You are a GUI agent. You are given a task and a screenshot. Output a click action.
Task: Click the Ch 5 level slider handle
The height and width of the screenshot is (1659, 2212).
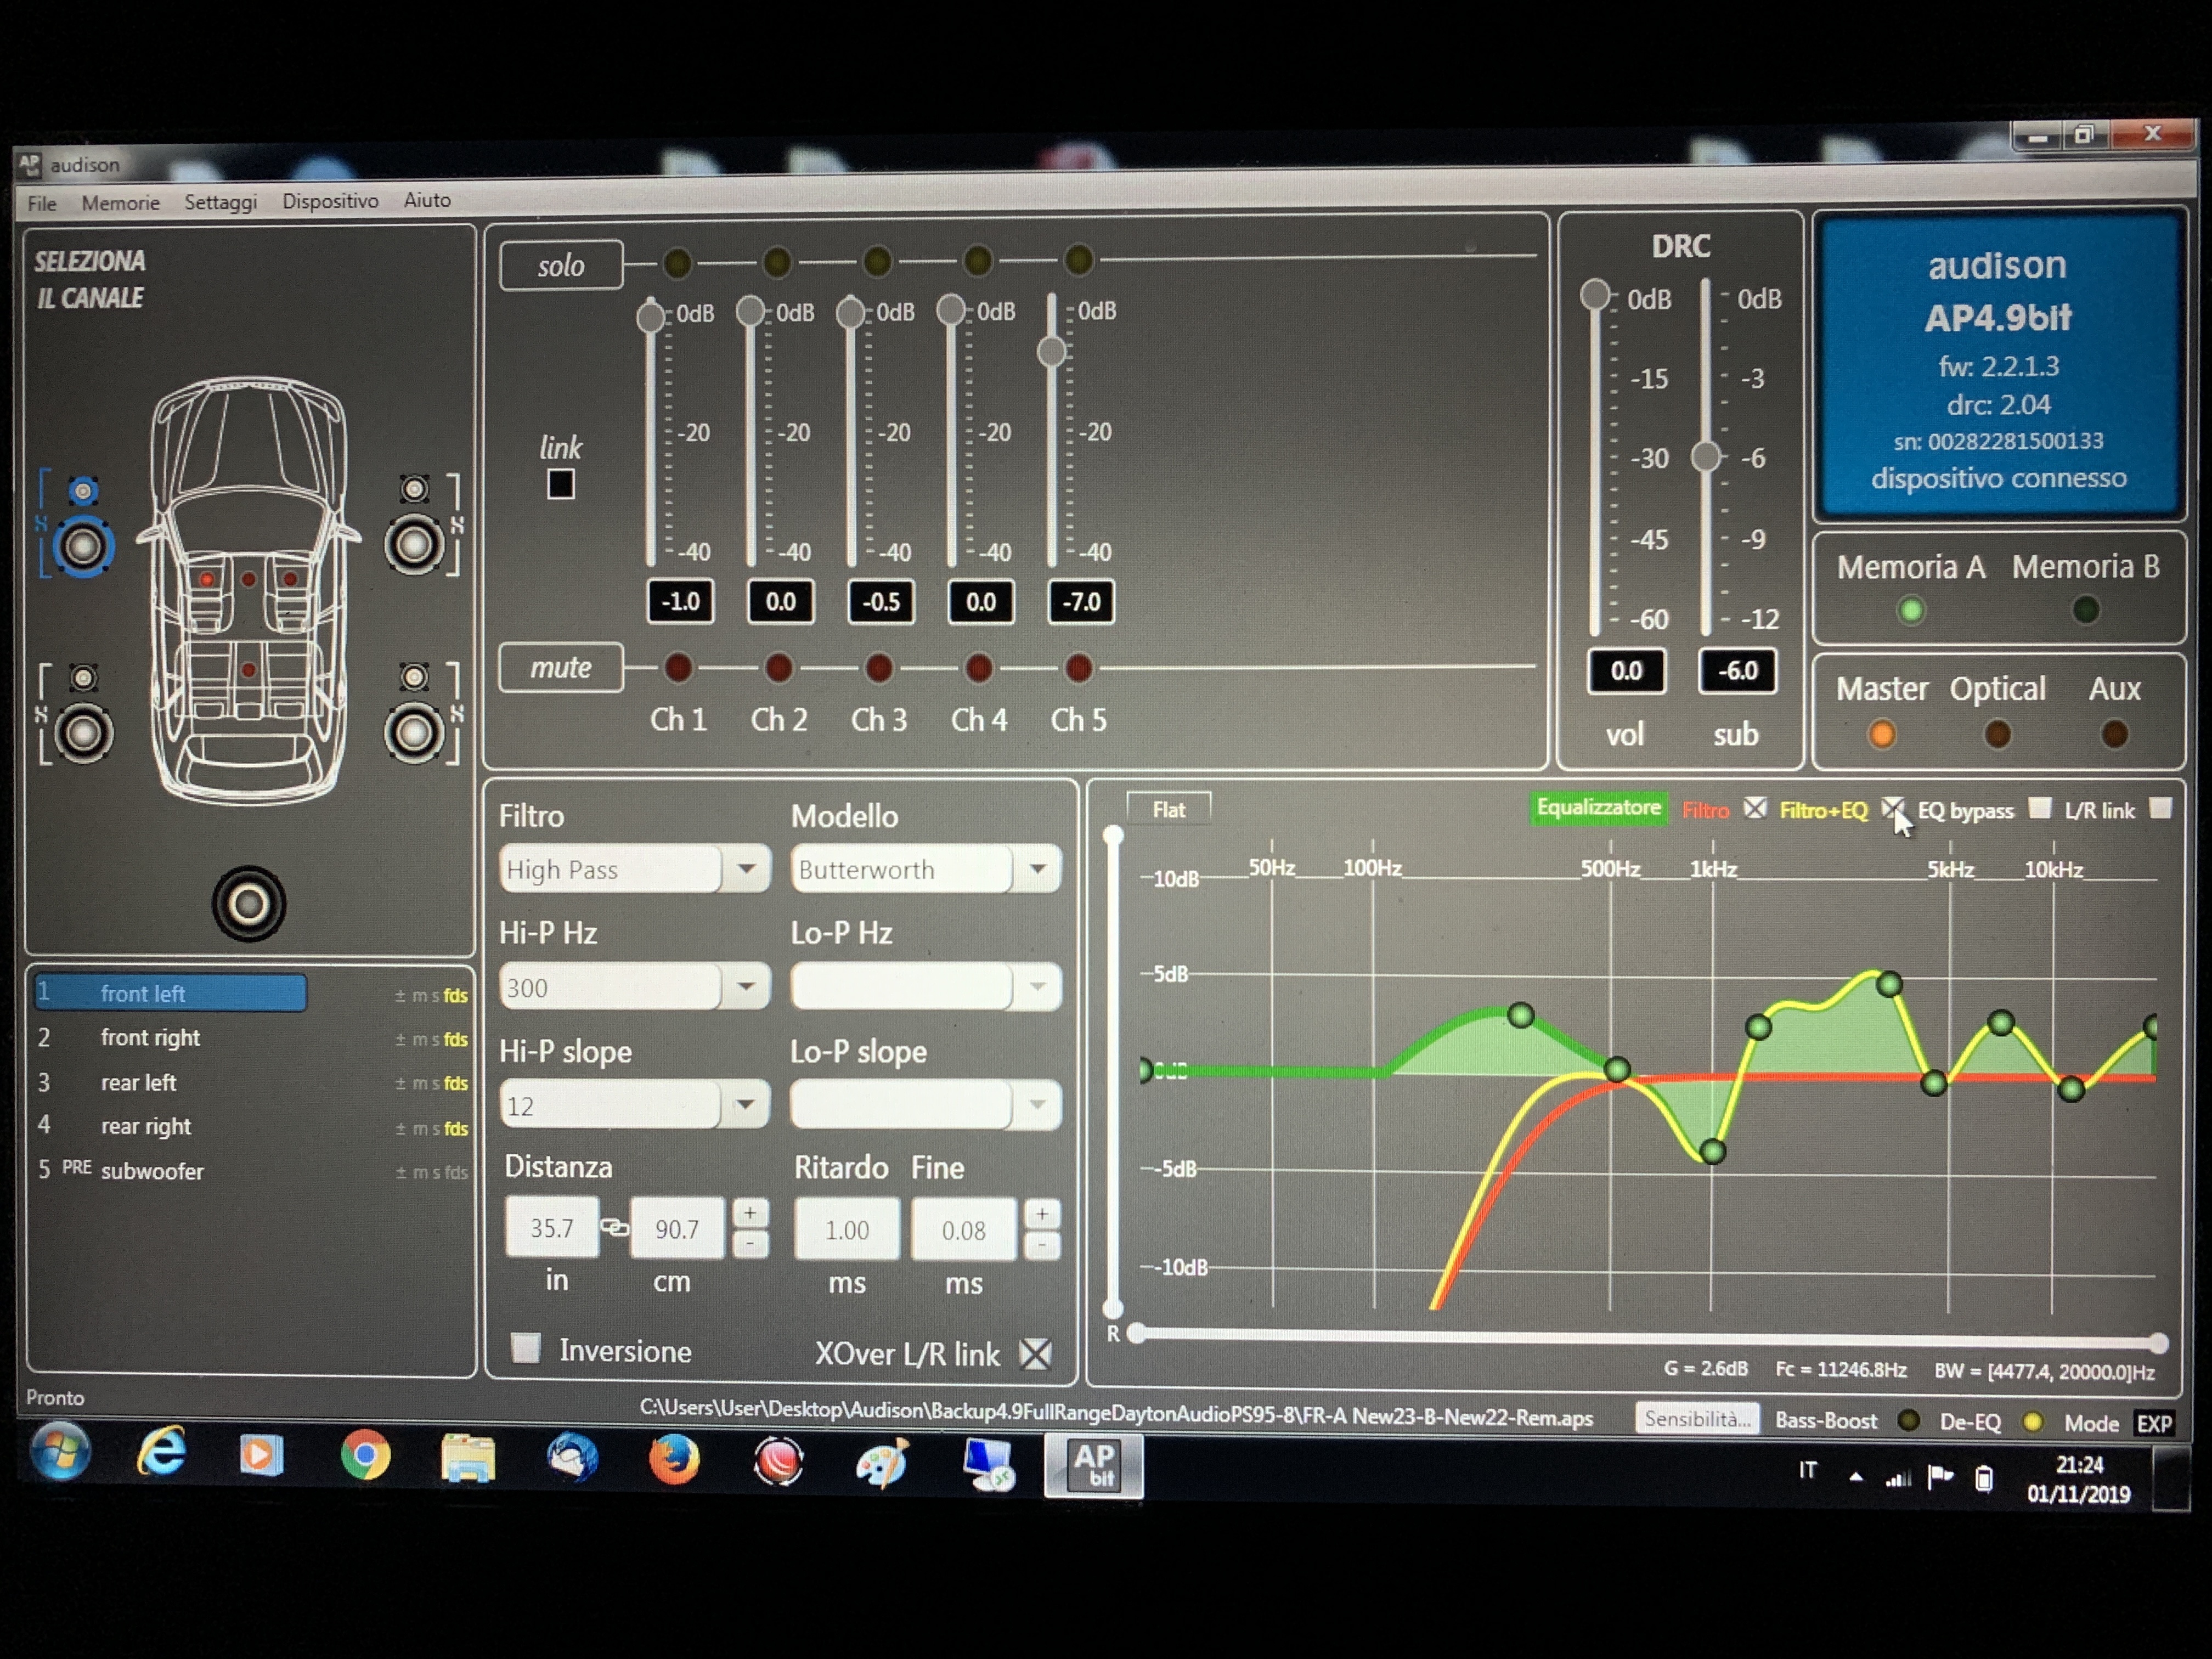coord(1051,352)
